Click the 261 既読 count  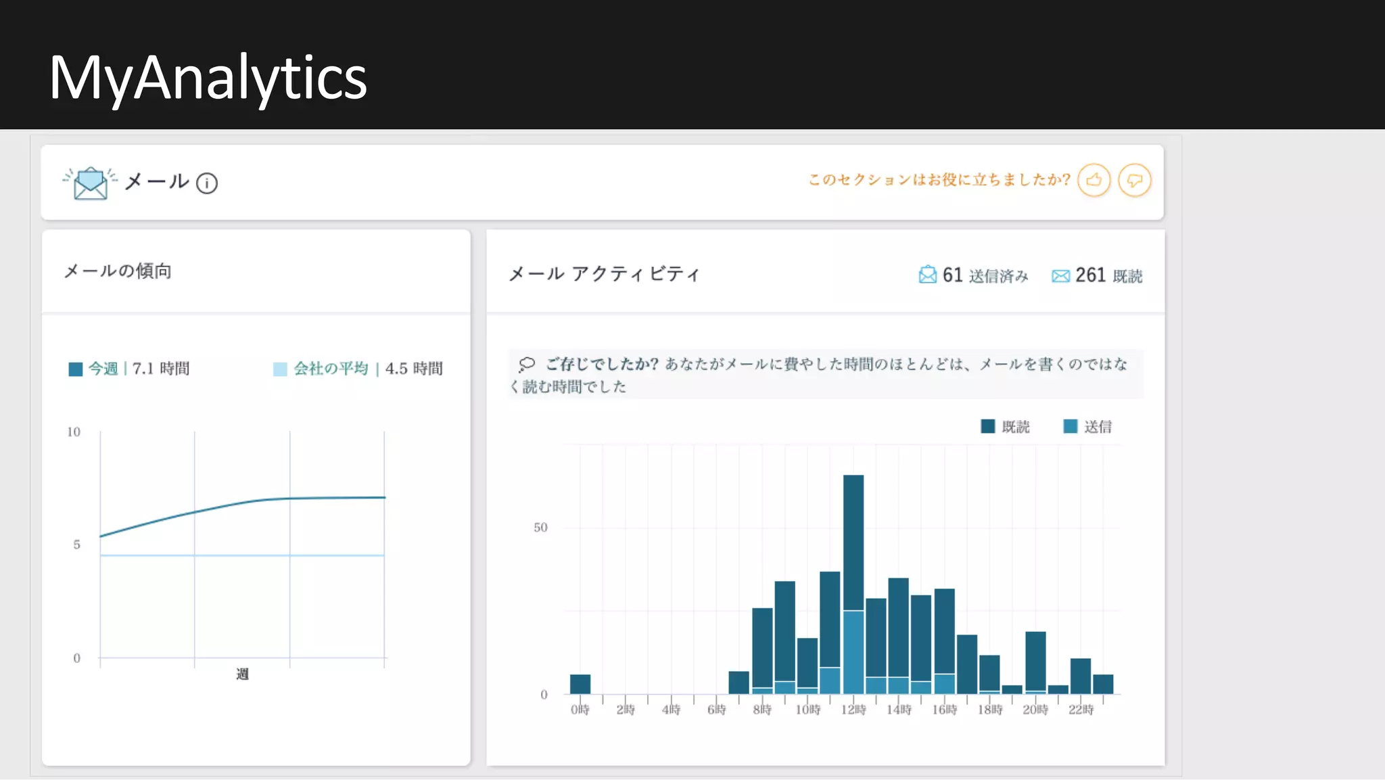coord(1109,275)
